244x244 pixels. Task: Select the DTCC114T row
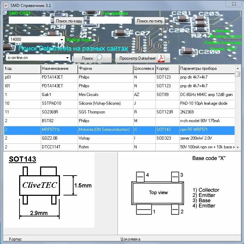click(x=119, y=147)
